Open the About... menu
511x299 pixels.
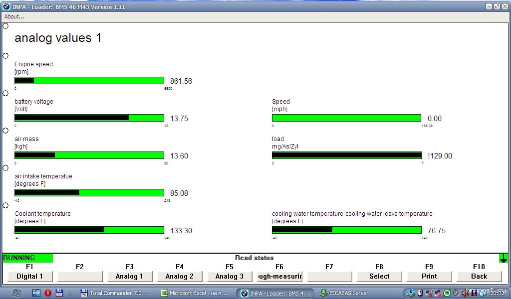[14, 16]
